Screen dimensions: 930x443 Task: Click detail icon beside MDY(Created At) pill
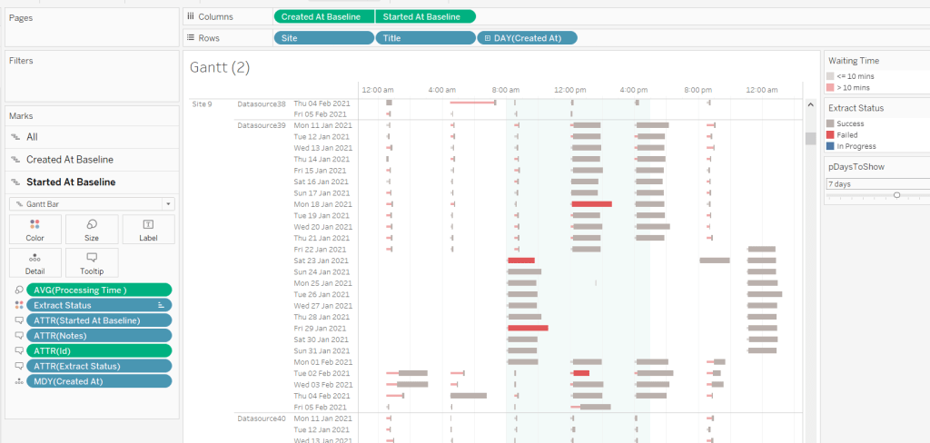coord(19,381)
